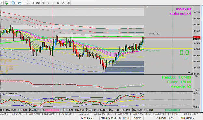Open the EURUSD,M1 chart tab
The image size is (203, 120).
click(84, 114)
